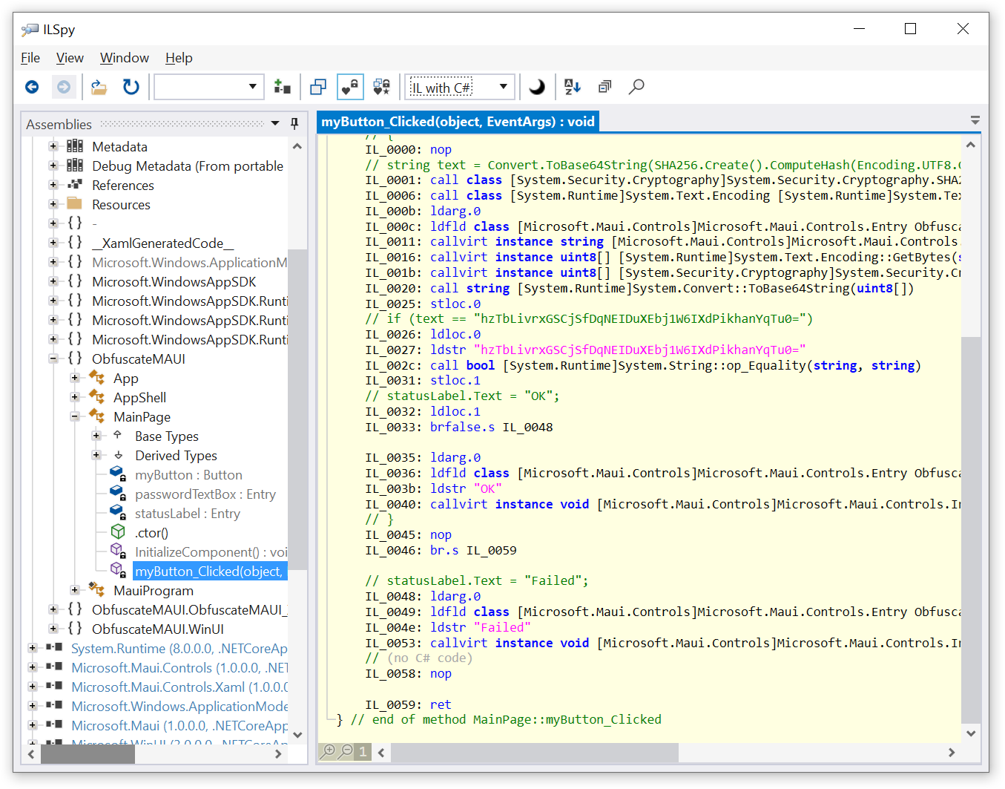The image size is (1005, 789).
Task: Click the zoom in button in the status bar
Action: [328, 751]
